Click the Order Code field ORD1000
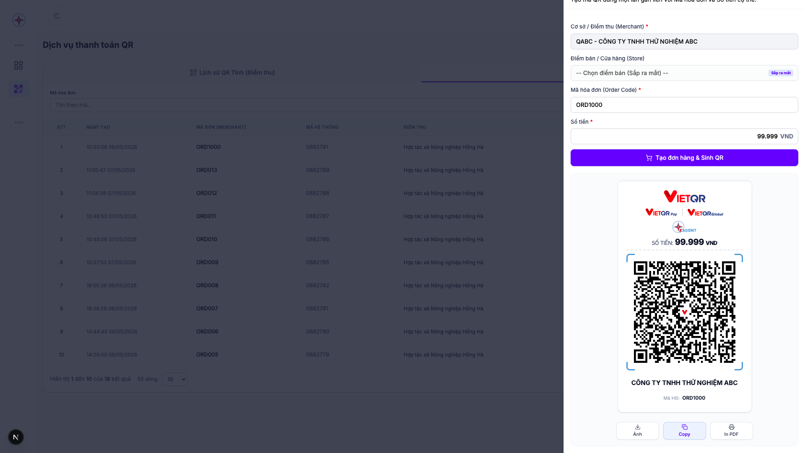 click(x=684, y=105)
